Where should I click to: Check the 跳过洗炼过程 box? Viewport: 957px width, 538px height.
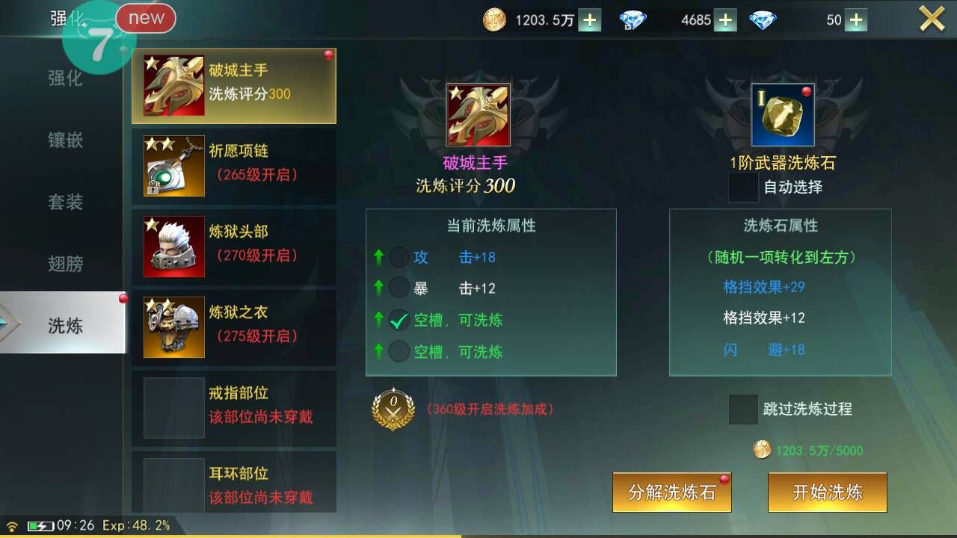point(744,409)
